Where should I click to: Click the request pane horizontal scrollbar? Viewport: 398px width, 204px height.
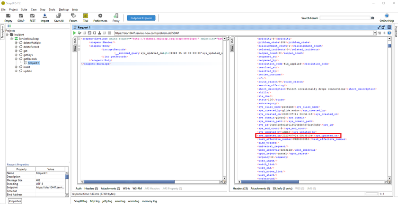[x=152, y=182]
